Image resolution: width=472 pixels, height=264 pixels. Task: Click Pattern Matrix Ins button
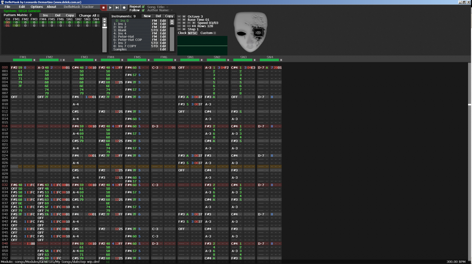[x=45, y=15]
